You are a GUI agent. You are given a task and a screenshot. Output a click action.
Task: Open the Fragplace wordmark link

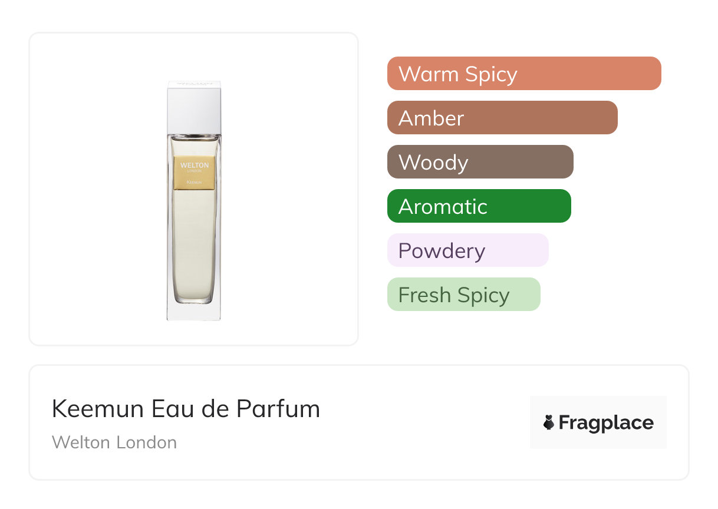coord(606,423)
